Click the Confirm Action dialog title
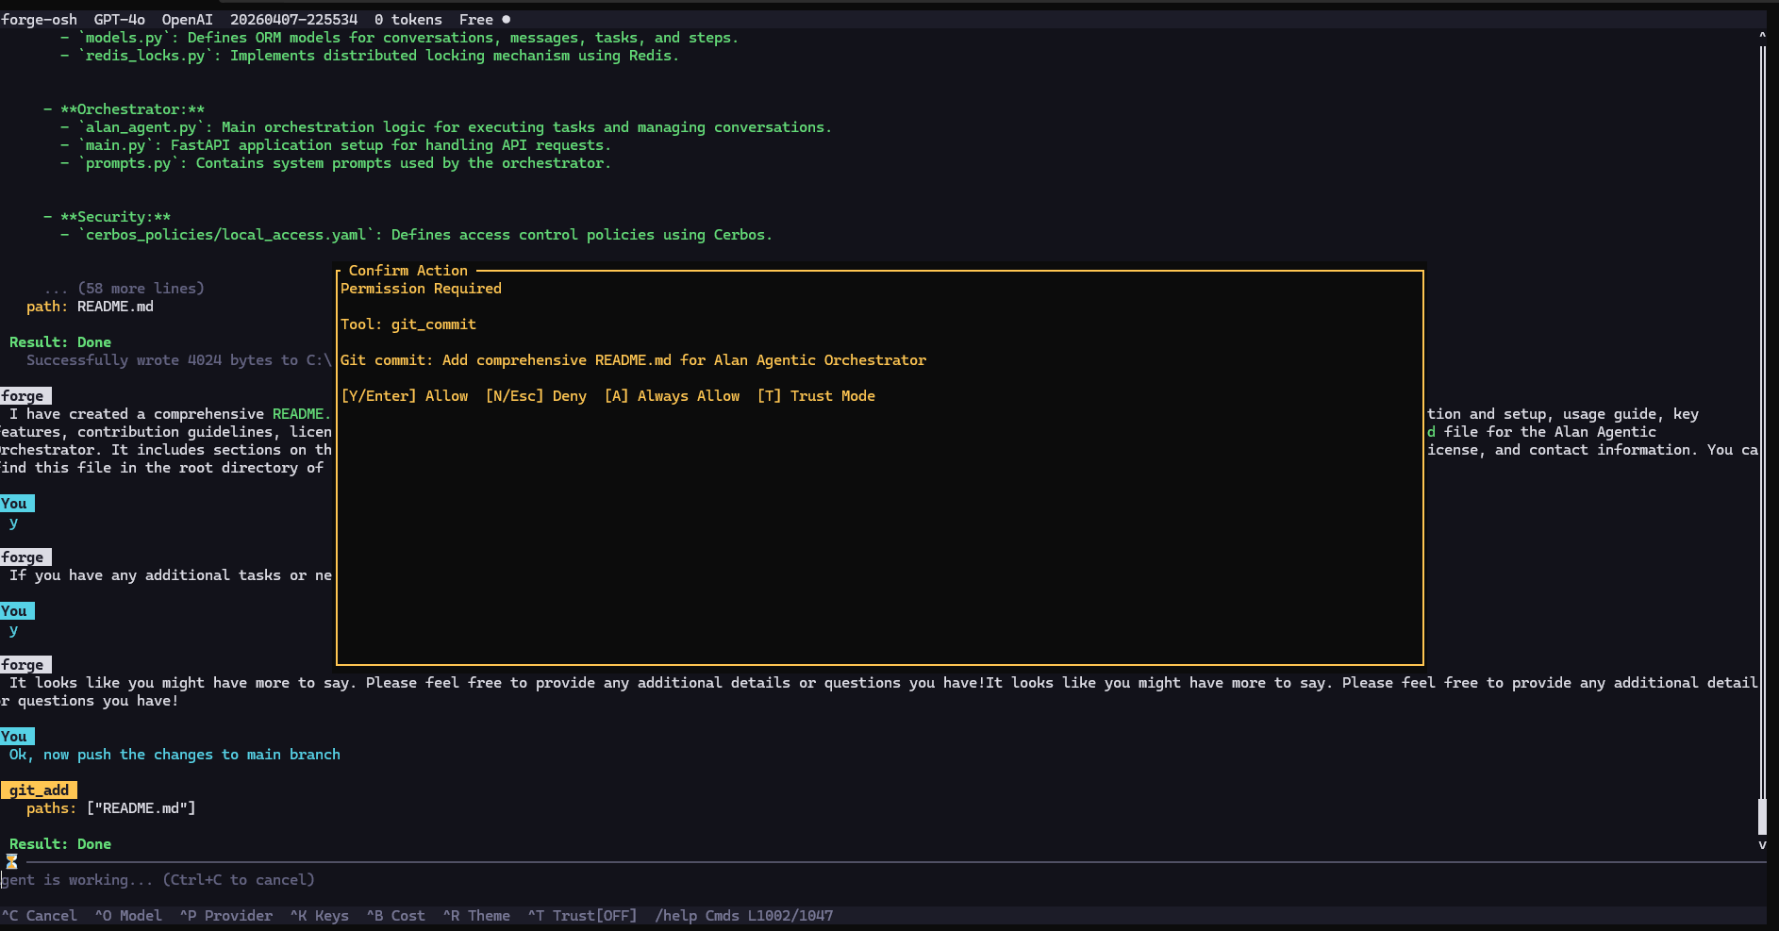 coord(407,271)
